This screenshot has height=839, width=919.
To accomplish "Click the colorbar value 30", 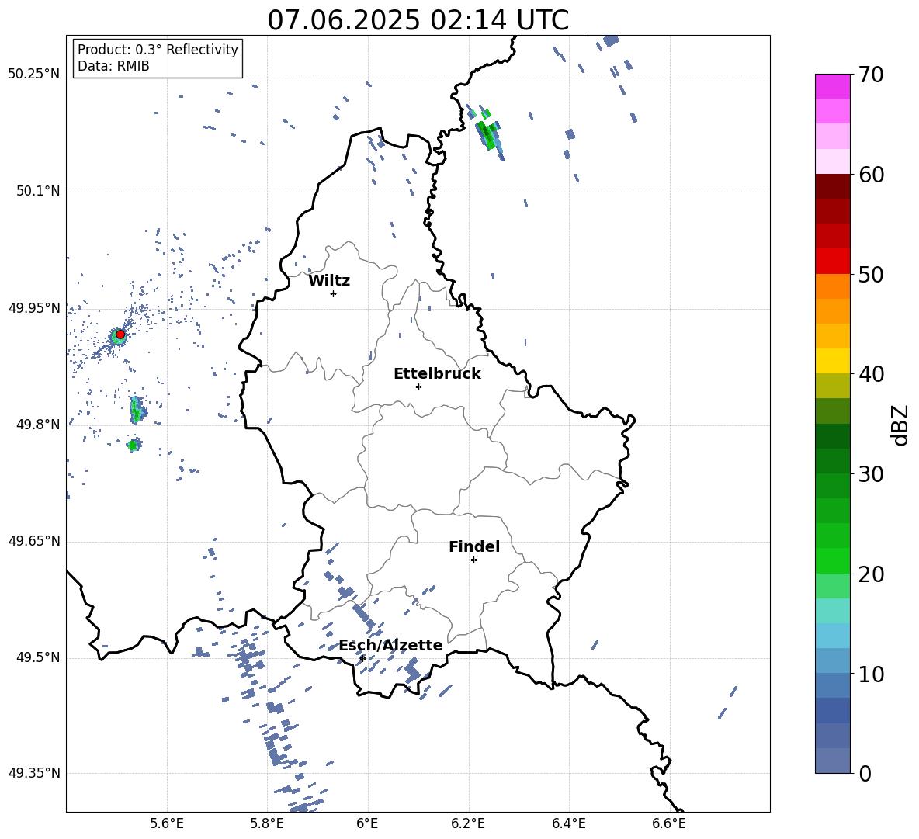I will (872, 474).
